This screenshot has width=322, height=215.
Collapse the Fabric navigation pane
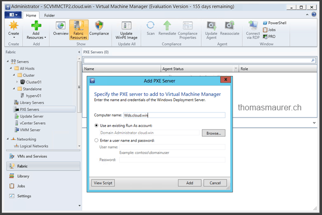(x=79, y=52)
